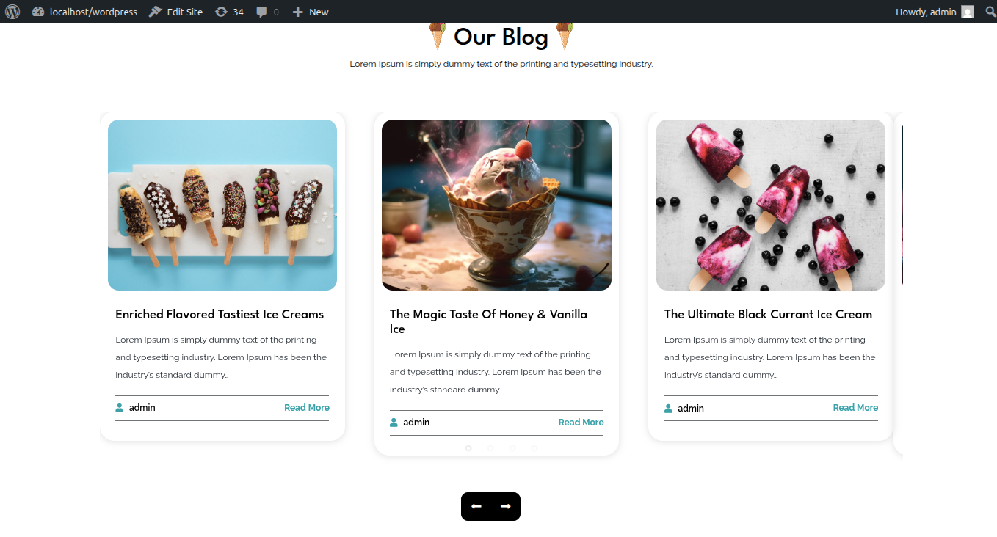Read More on Enriched Flavored Tastiest post

pyautogui.click(x=307, y=408)
